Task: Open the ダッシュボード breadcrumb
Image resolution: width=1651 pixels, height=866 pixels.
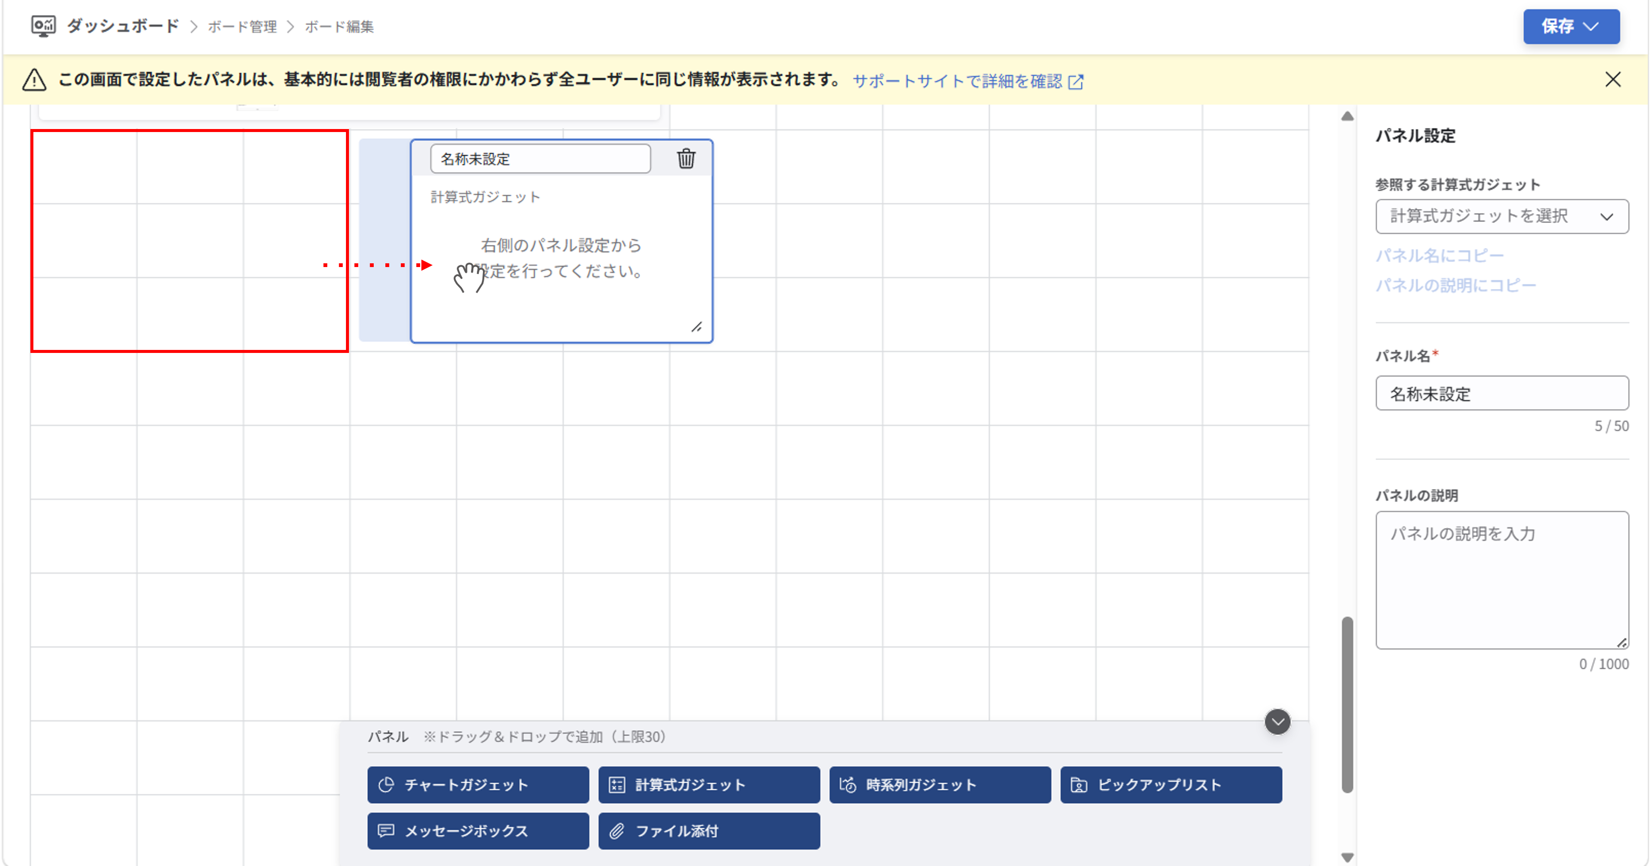Action: coord(123,26)
